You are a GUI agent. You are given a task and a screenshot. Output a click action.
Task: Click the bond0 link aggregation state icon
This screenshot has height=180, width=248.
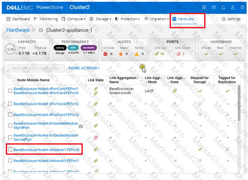pos(175,91)
